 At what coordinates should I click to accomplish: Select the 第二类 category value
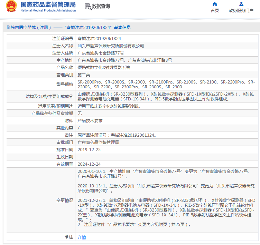click(84, 75)
